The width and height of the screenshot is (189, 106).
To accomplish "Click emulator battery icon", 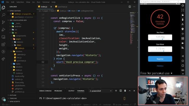I will click(183, 19).
